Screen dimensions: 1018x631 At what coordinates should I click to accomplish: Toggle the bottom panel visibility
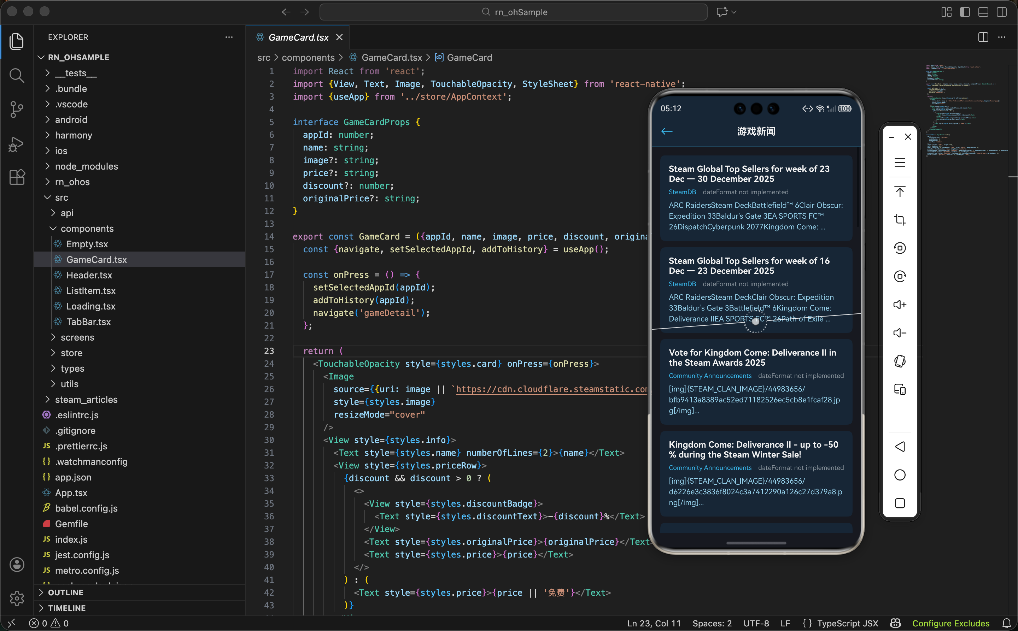click(983, 12)
